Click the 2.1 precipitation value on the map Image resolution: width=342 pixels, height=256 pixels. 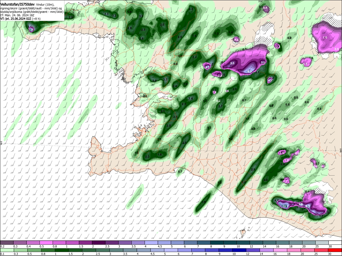click(x=163, y=111)
